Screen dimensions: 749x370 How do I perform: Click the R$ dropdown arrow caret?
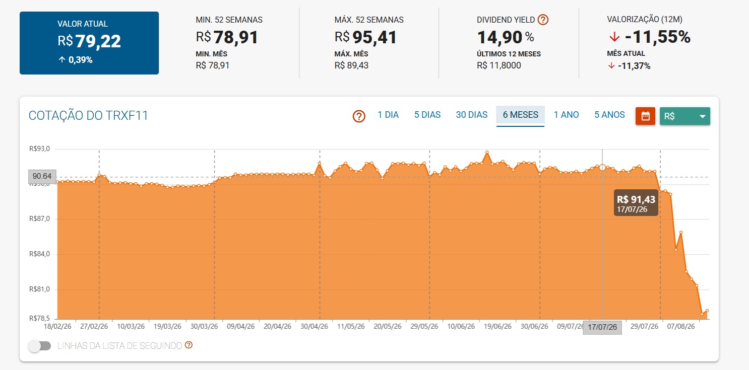pos(702,117)
